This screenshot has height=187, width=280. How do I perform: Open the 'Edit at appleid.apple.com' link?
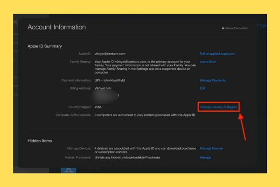pyautogui.click(x=217, y=54)
